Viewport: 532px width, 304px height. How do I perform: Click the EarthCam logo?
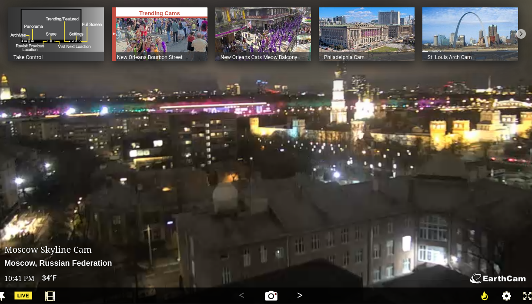pyautogui.click(x=498, y=278)
